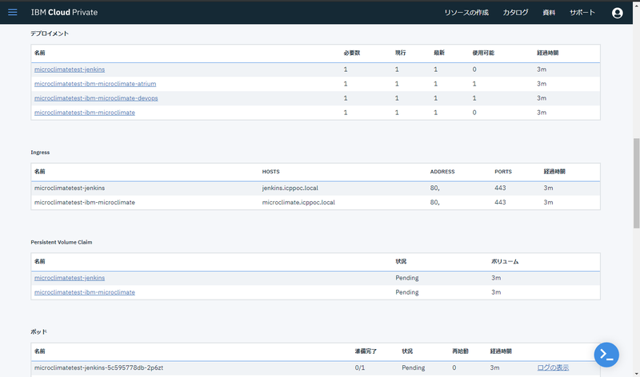
Task: Click the 必要数 column header in deployments
Action: pyautogui.click(x=351, y=53)
